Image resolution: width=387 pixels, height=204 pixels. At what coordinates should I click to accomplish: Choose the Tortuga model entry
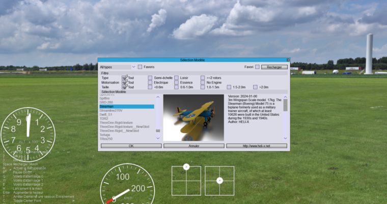point(105,135)
